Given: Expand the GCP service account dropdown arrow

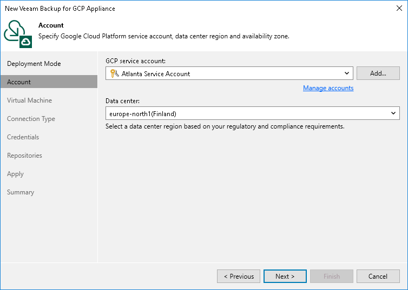Looking at the screenshot, I should [x=347, y=73].
